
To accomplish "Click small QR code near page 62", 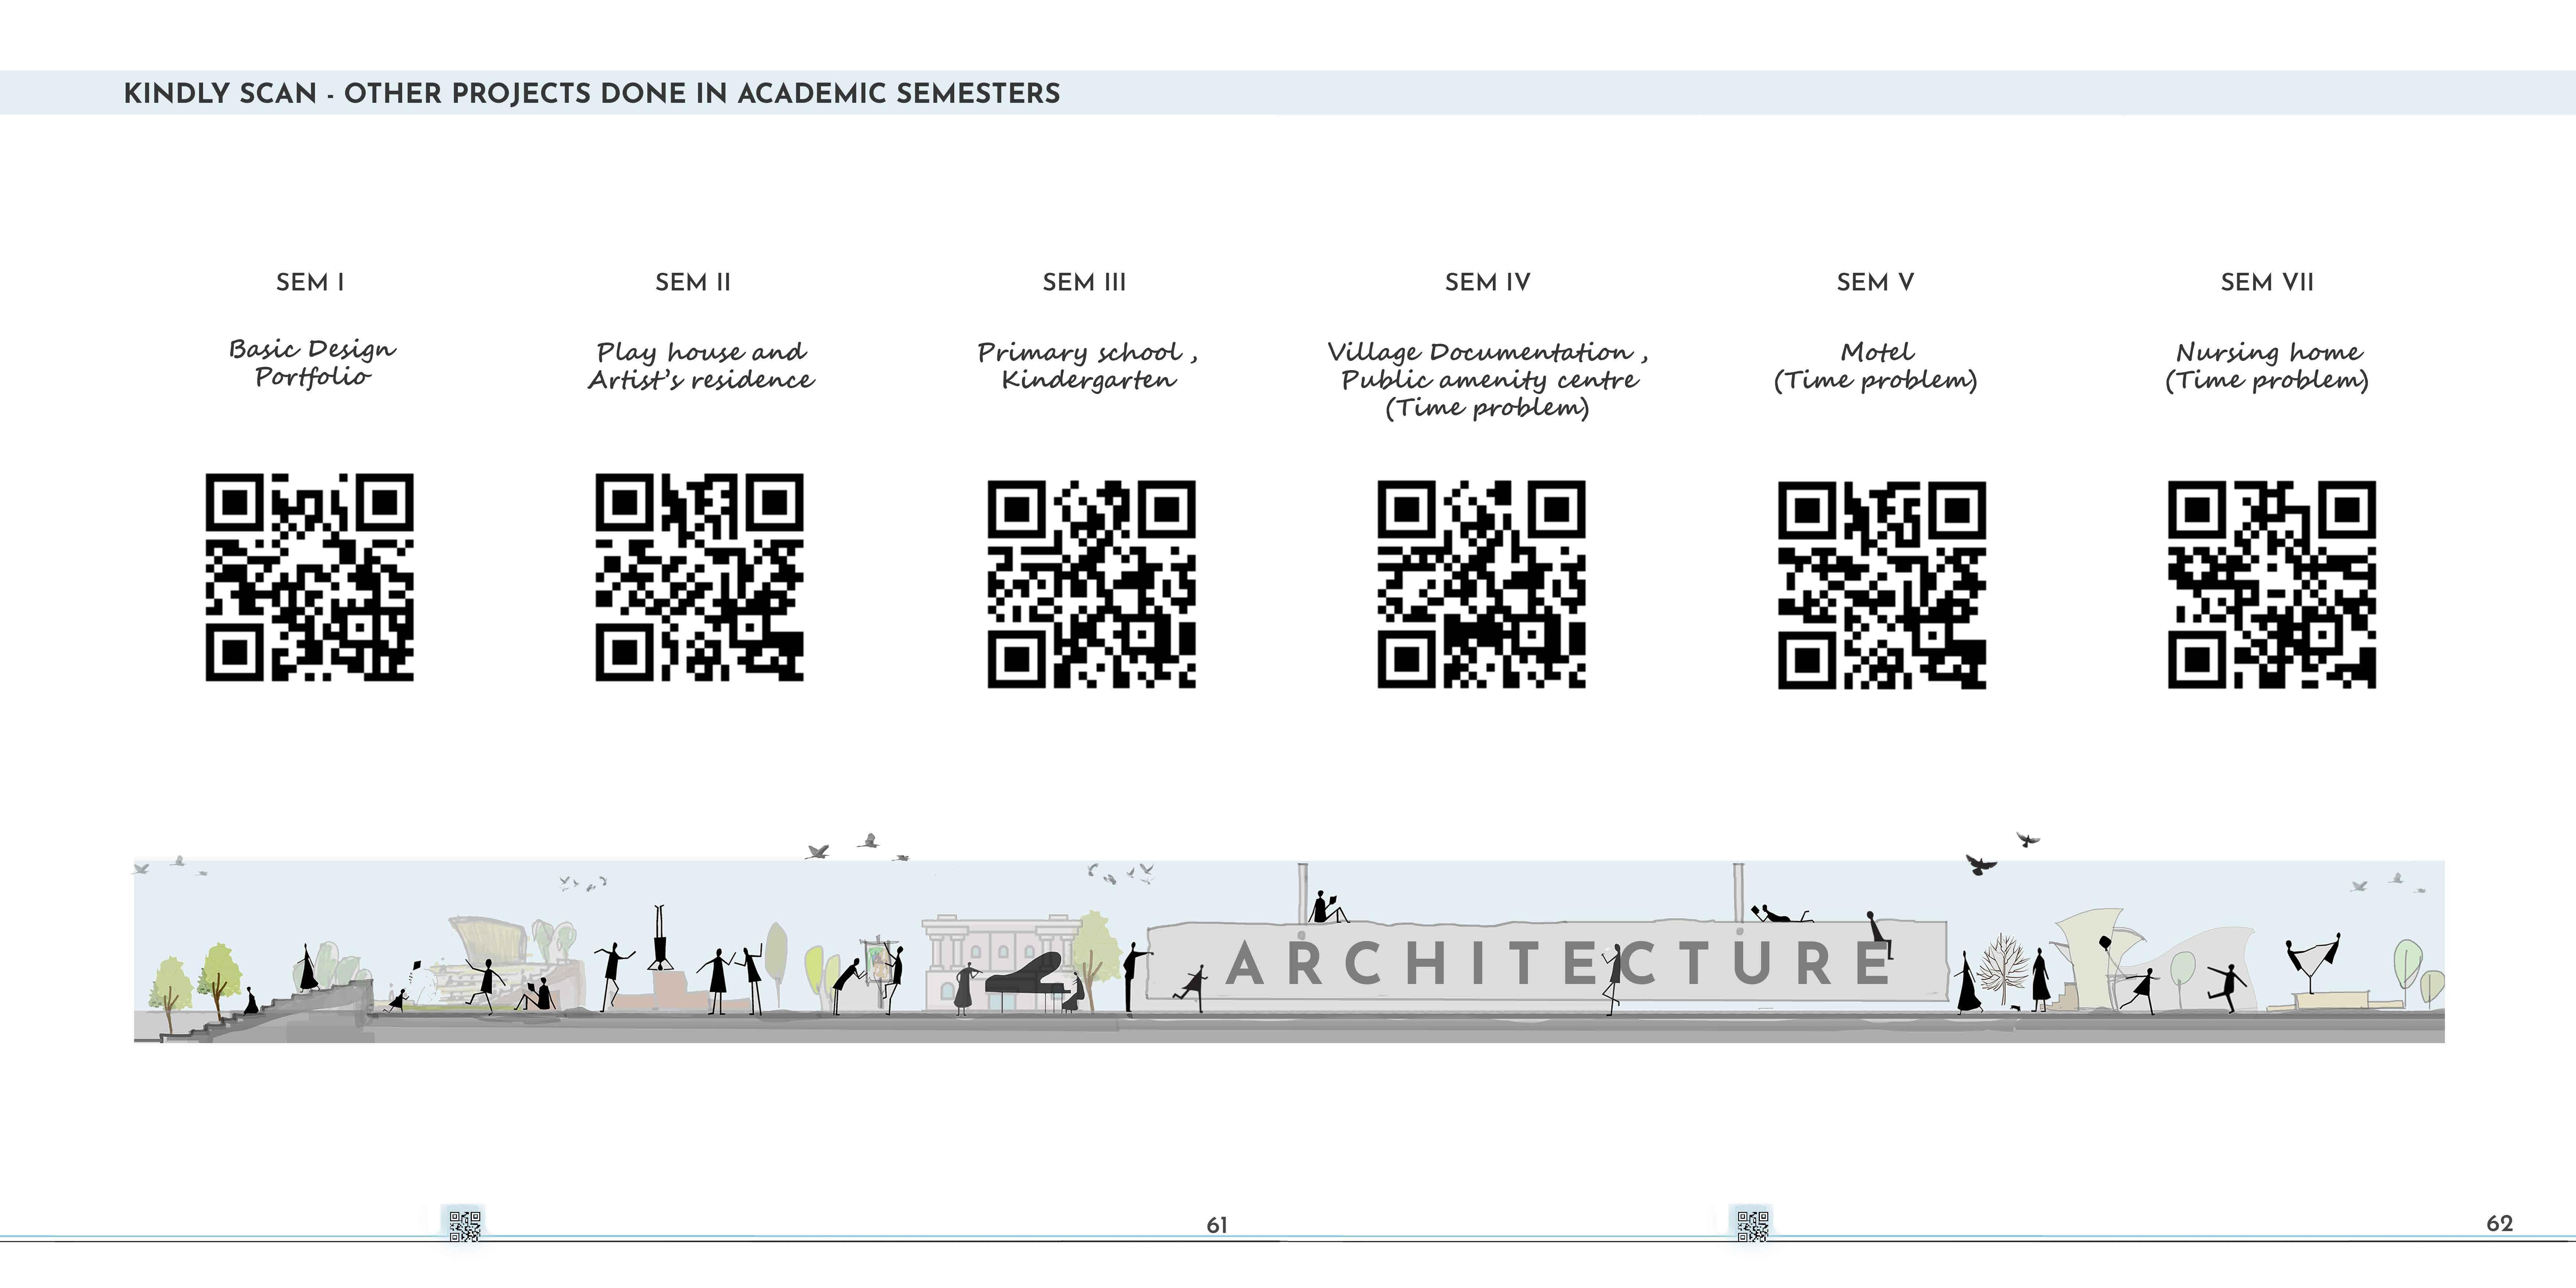I will [x=1752, y=1226].
